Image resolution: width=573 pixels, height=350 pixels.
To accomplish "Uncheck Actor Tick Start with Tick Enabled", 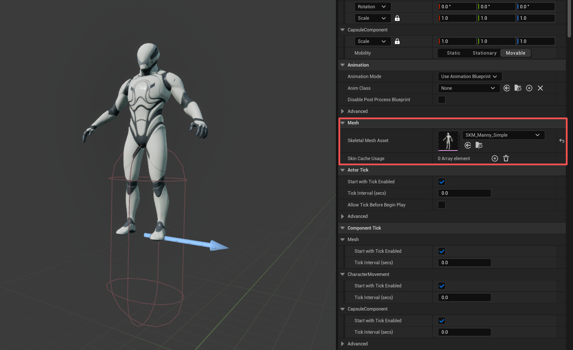I will point(442,182).
